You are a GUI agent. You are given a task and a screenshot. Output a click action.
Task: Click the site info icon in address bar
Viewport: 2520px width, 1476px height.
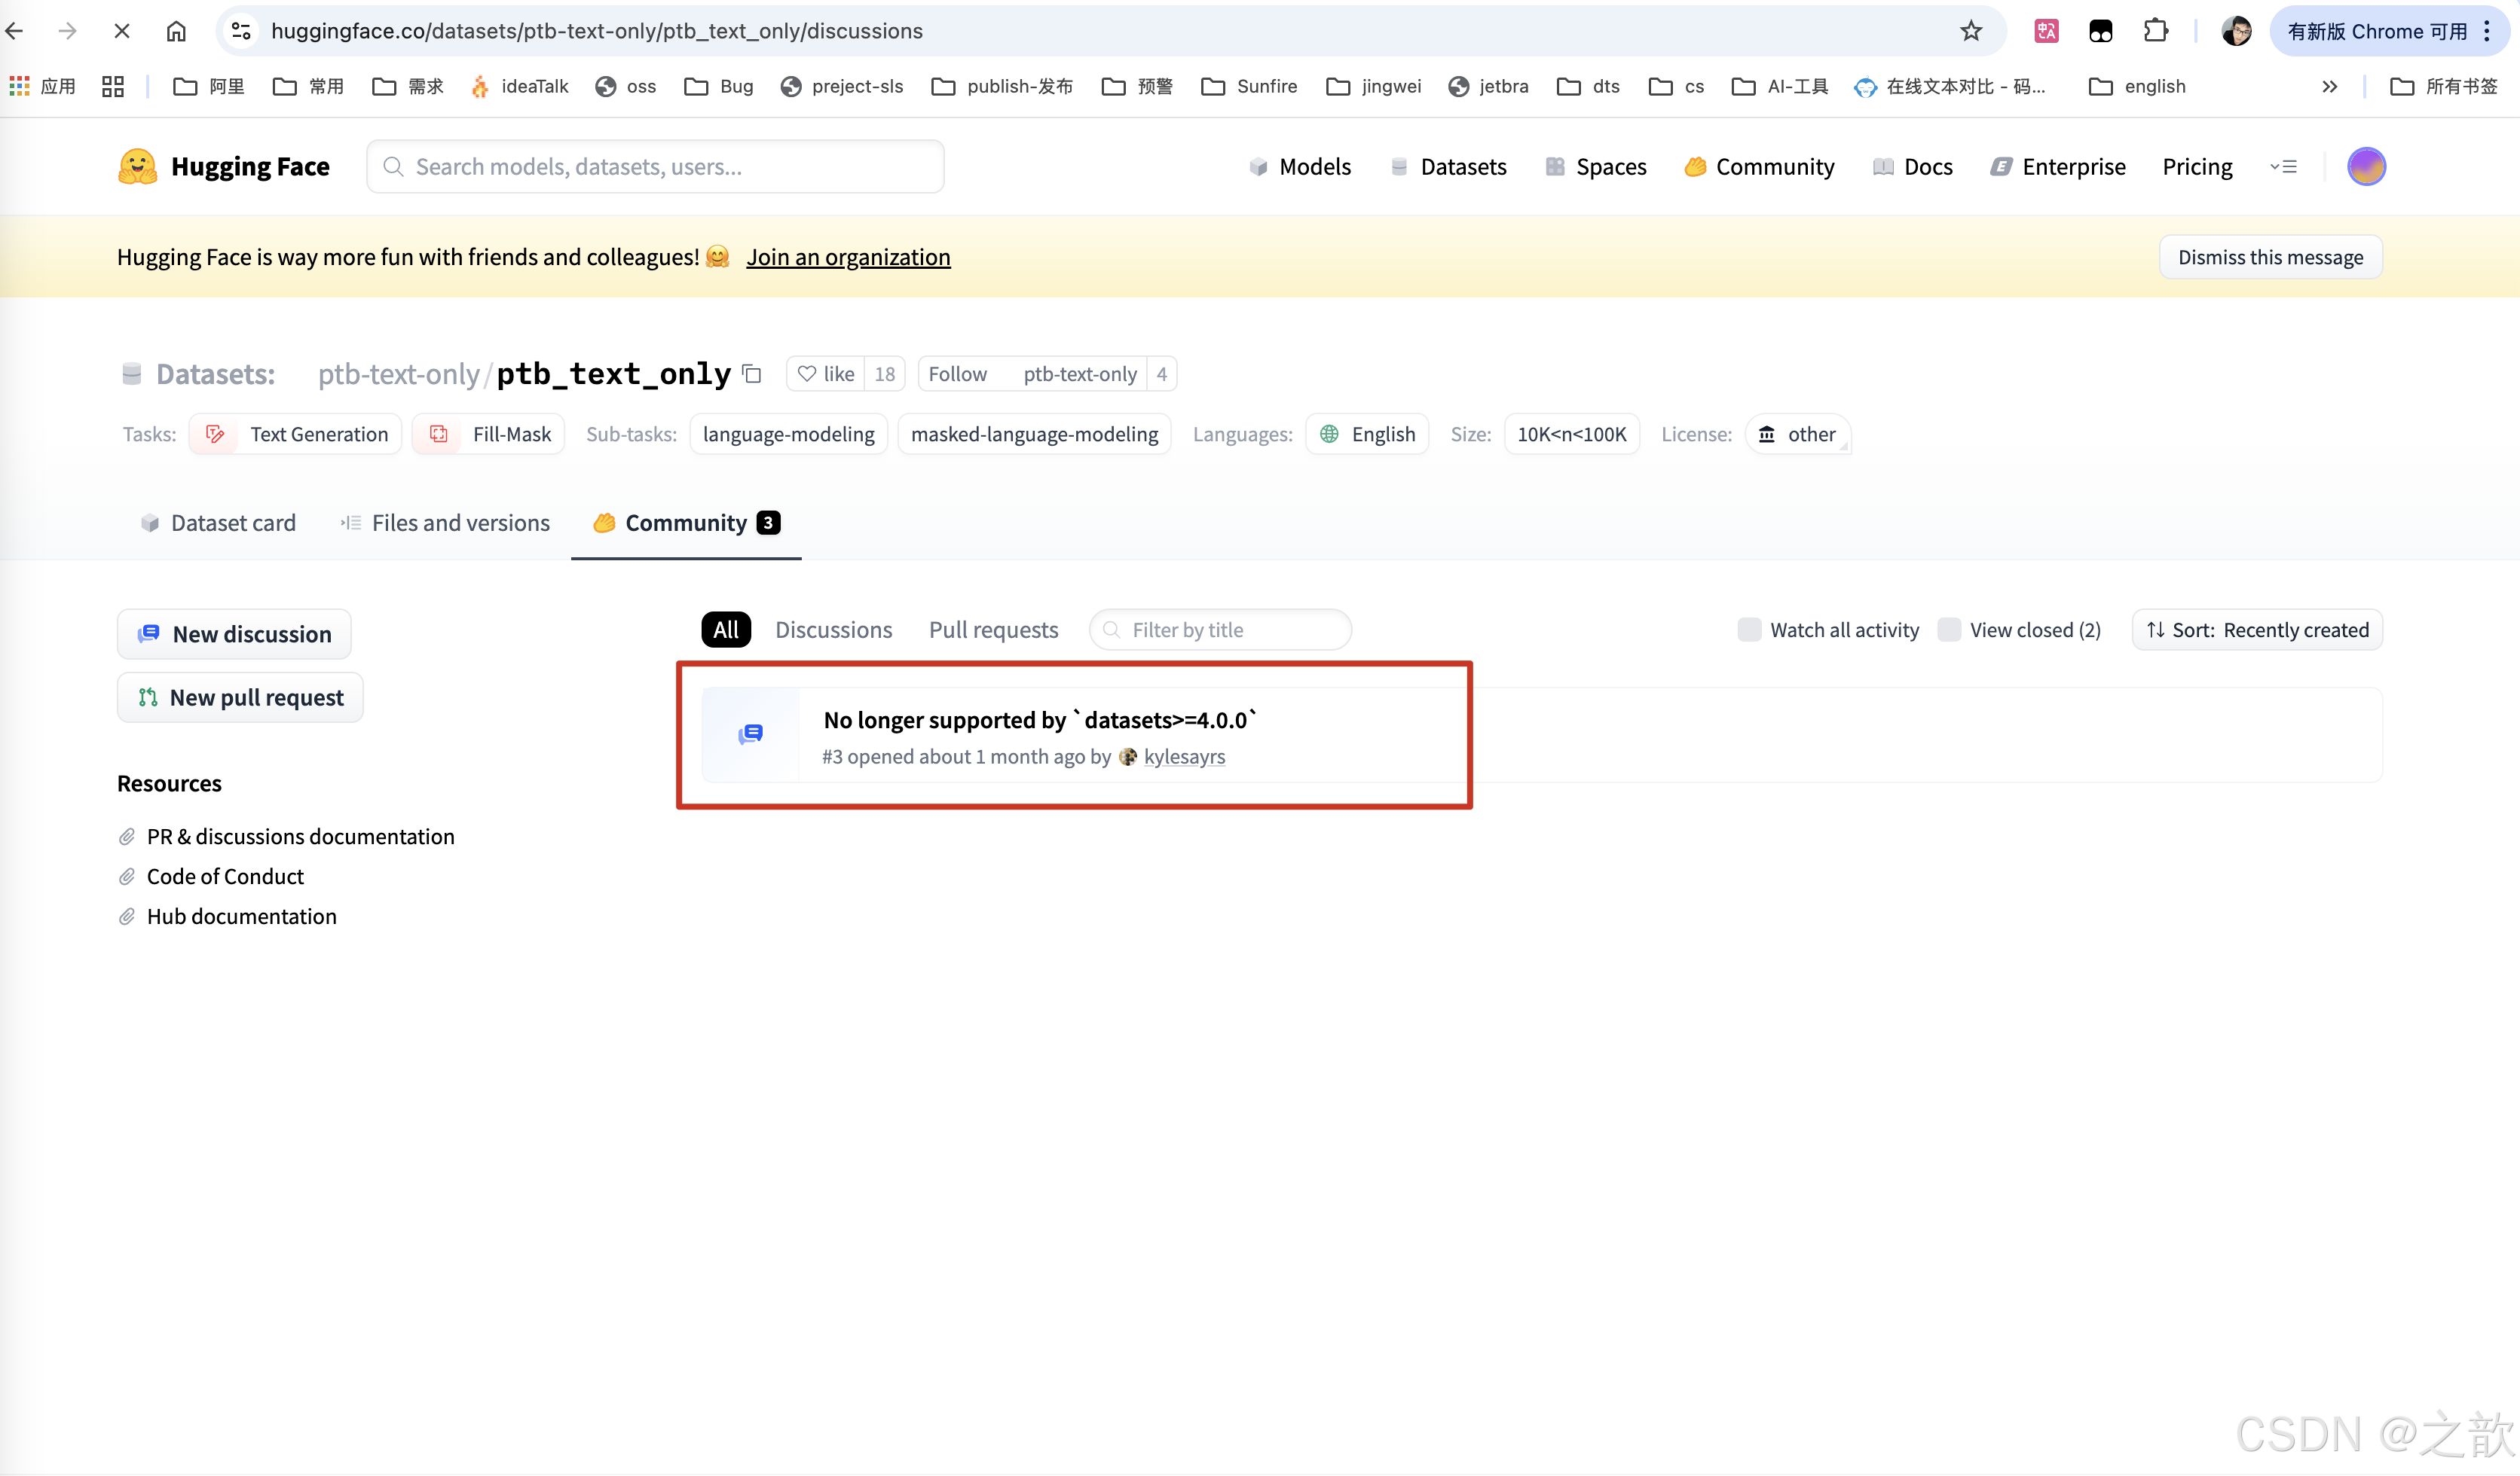pyautogui.click(x=241, y=31)
